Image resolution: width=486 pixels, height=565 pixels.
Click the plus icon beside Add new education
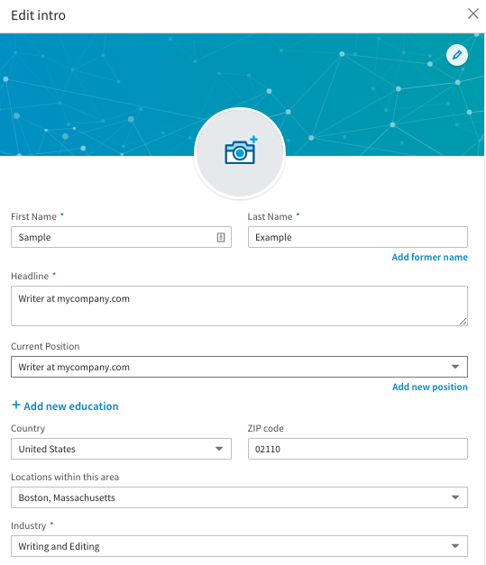click(x=16, y=405)
